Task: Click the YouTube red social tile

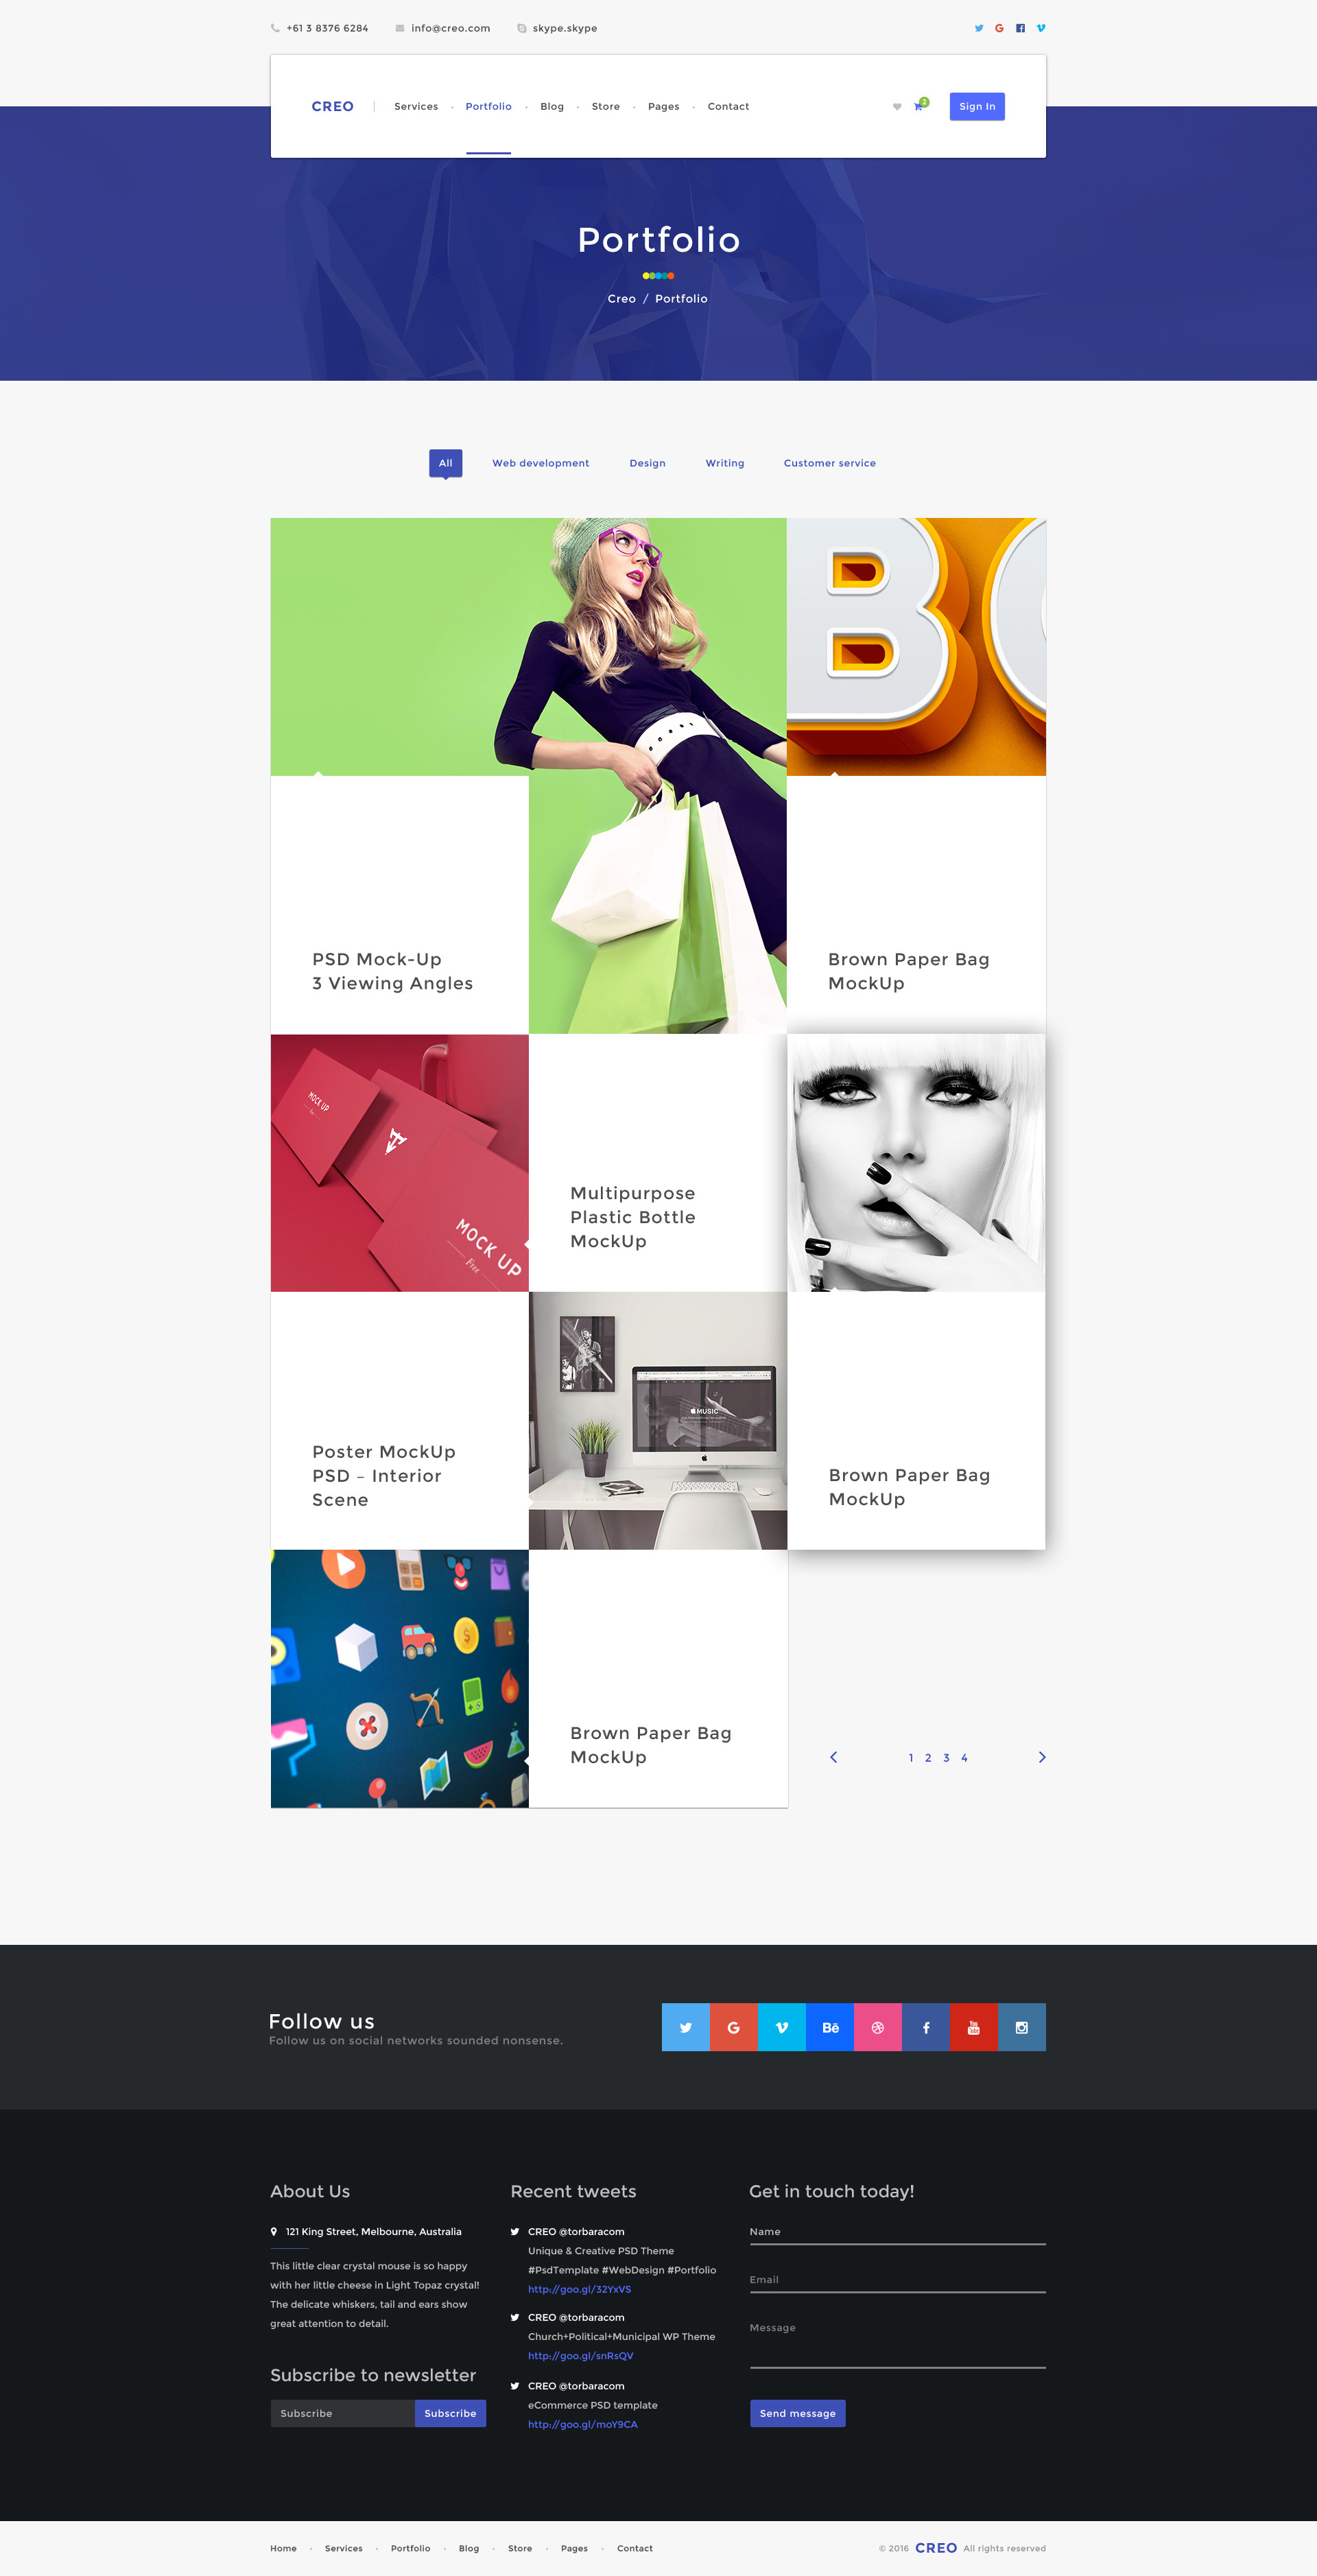Action: click(973, 2027)
